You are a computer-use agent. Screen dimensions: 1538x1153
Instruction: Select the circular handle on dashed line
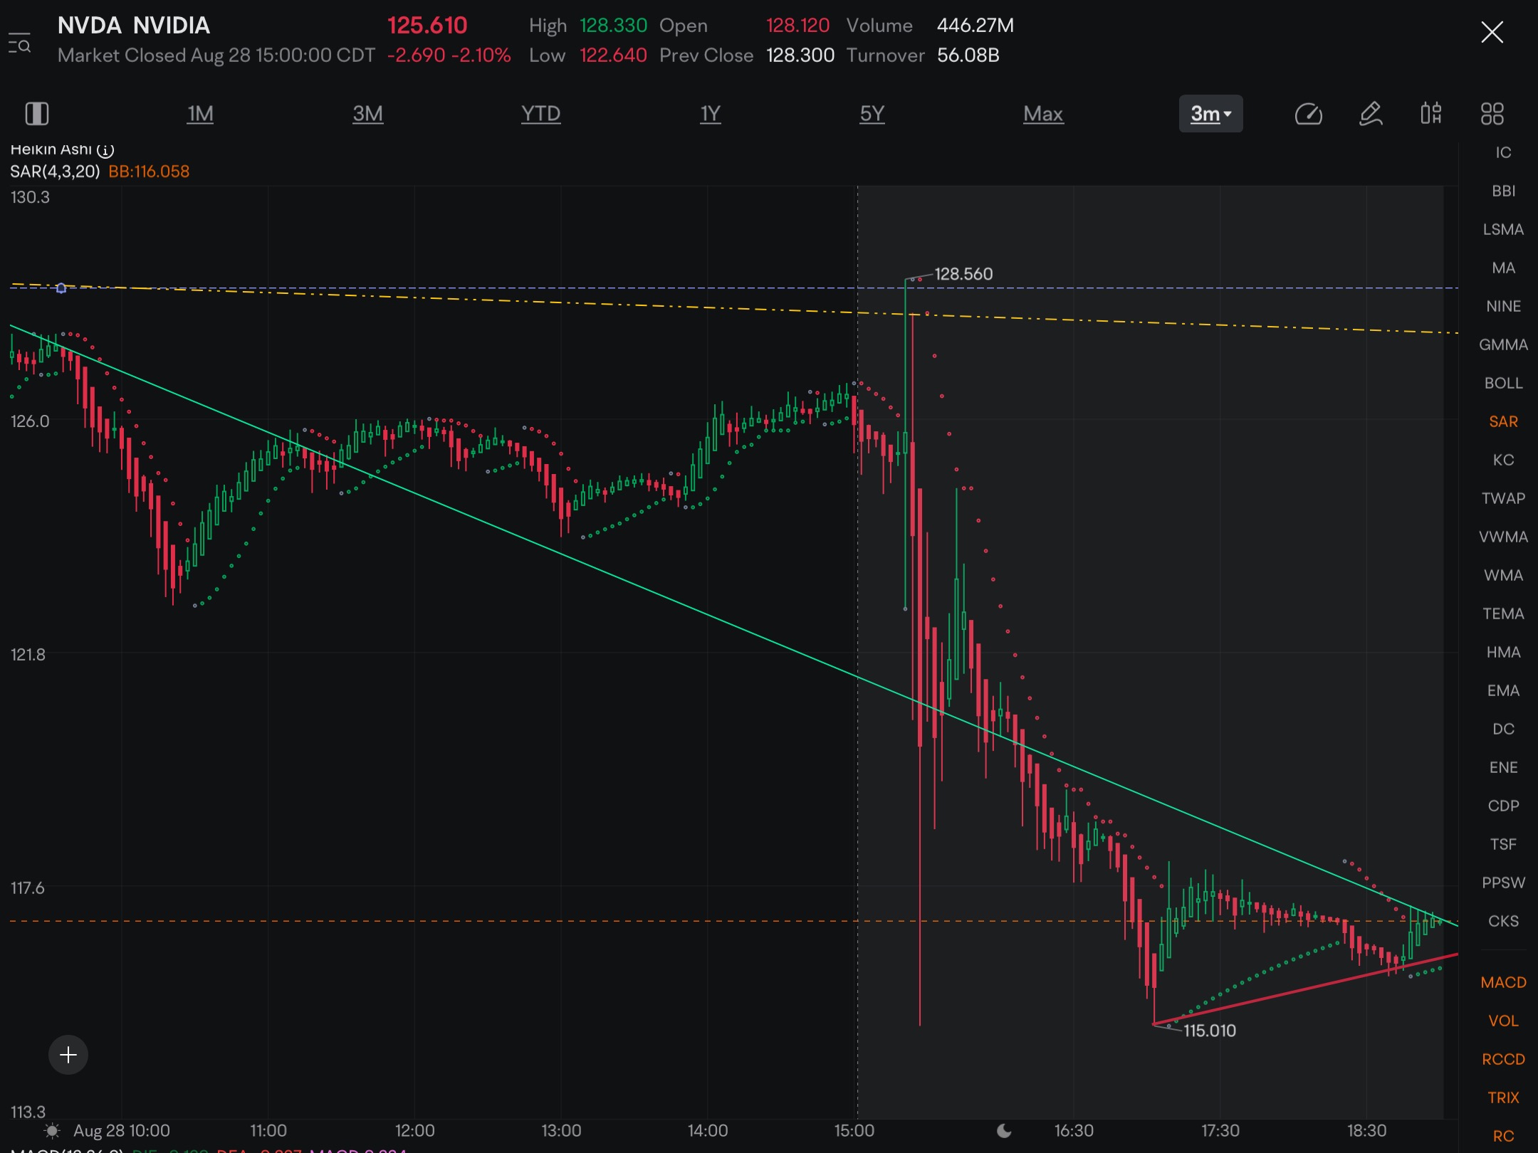tap(61, 288)
